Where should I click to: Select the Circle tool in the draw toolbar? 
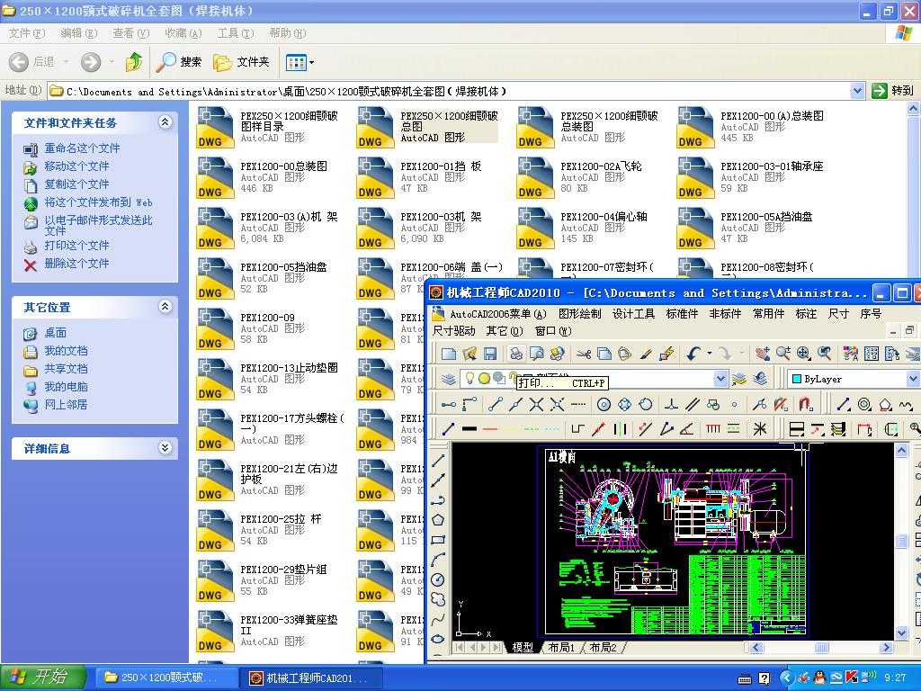tap(438, 580)
